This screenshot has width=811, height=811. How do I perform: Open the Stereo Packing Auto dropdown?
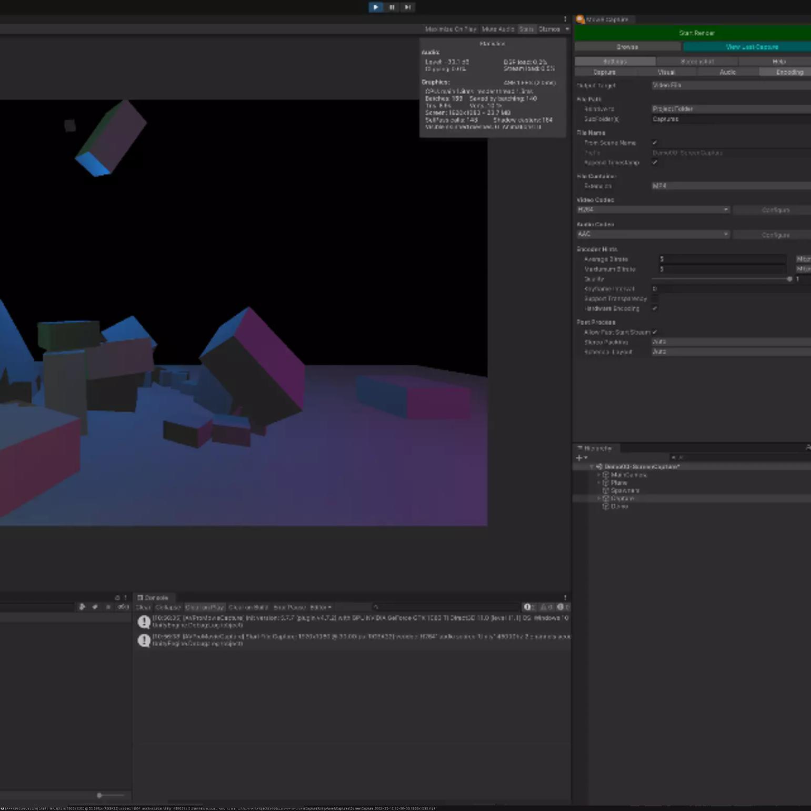[x=731, y=342]
